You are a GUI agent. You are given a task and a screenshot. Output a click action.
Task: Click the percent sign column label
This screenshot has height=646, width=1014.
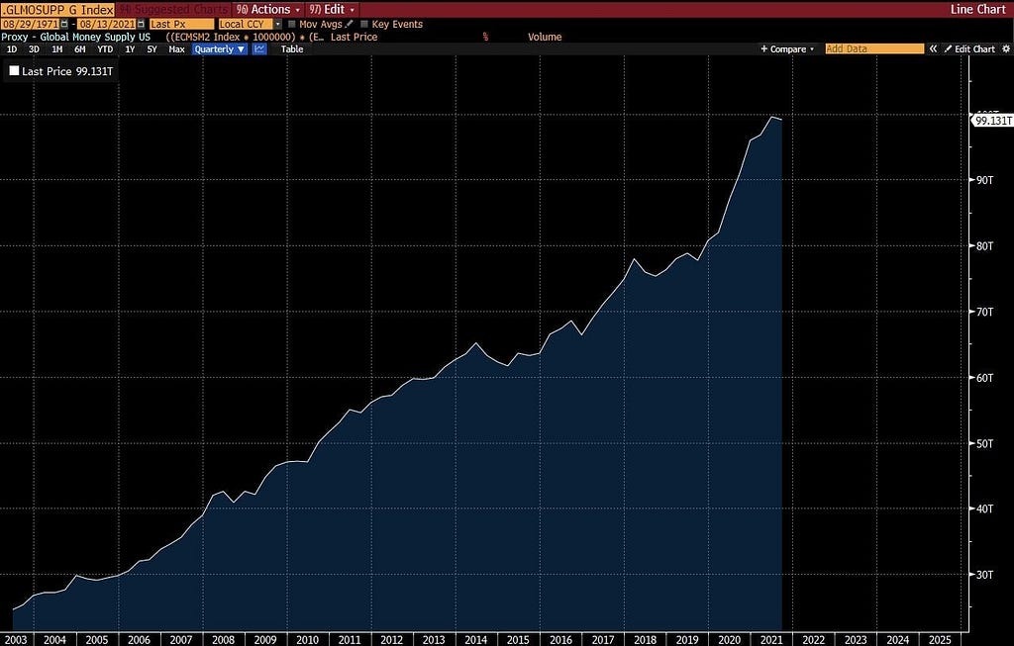click(x=485, y=37)
